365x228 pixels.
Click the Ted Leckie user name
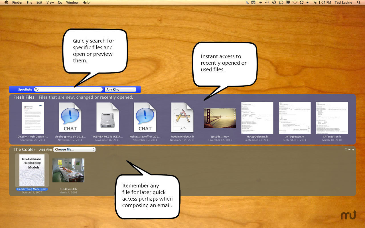(x=343, y=3)
